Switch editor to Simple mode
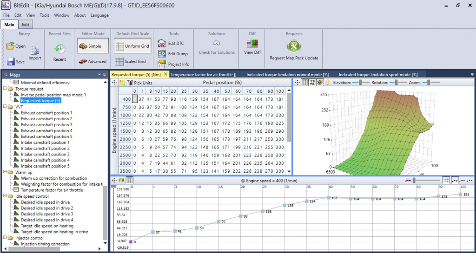The height and width of the screenshot is (253, 476). [x=93, y=46]
